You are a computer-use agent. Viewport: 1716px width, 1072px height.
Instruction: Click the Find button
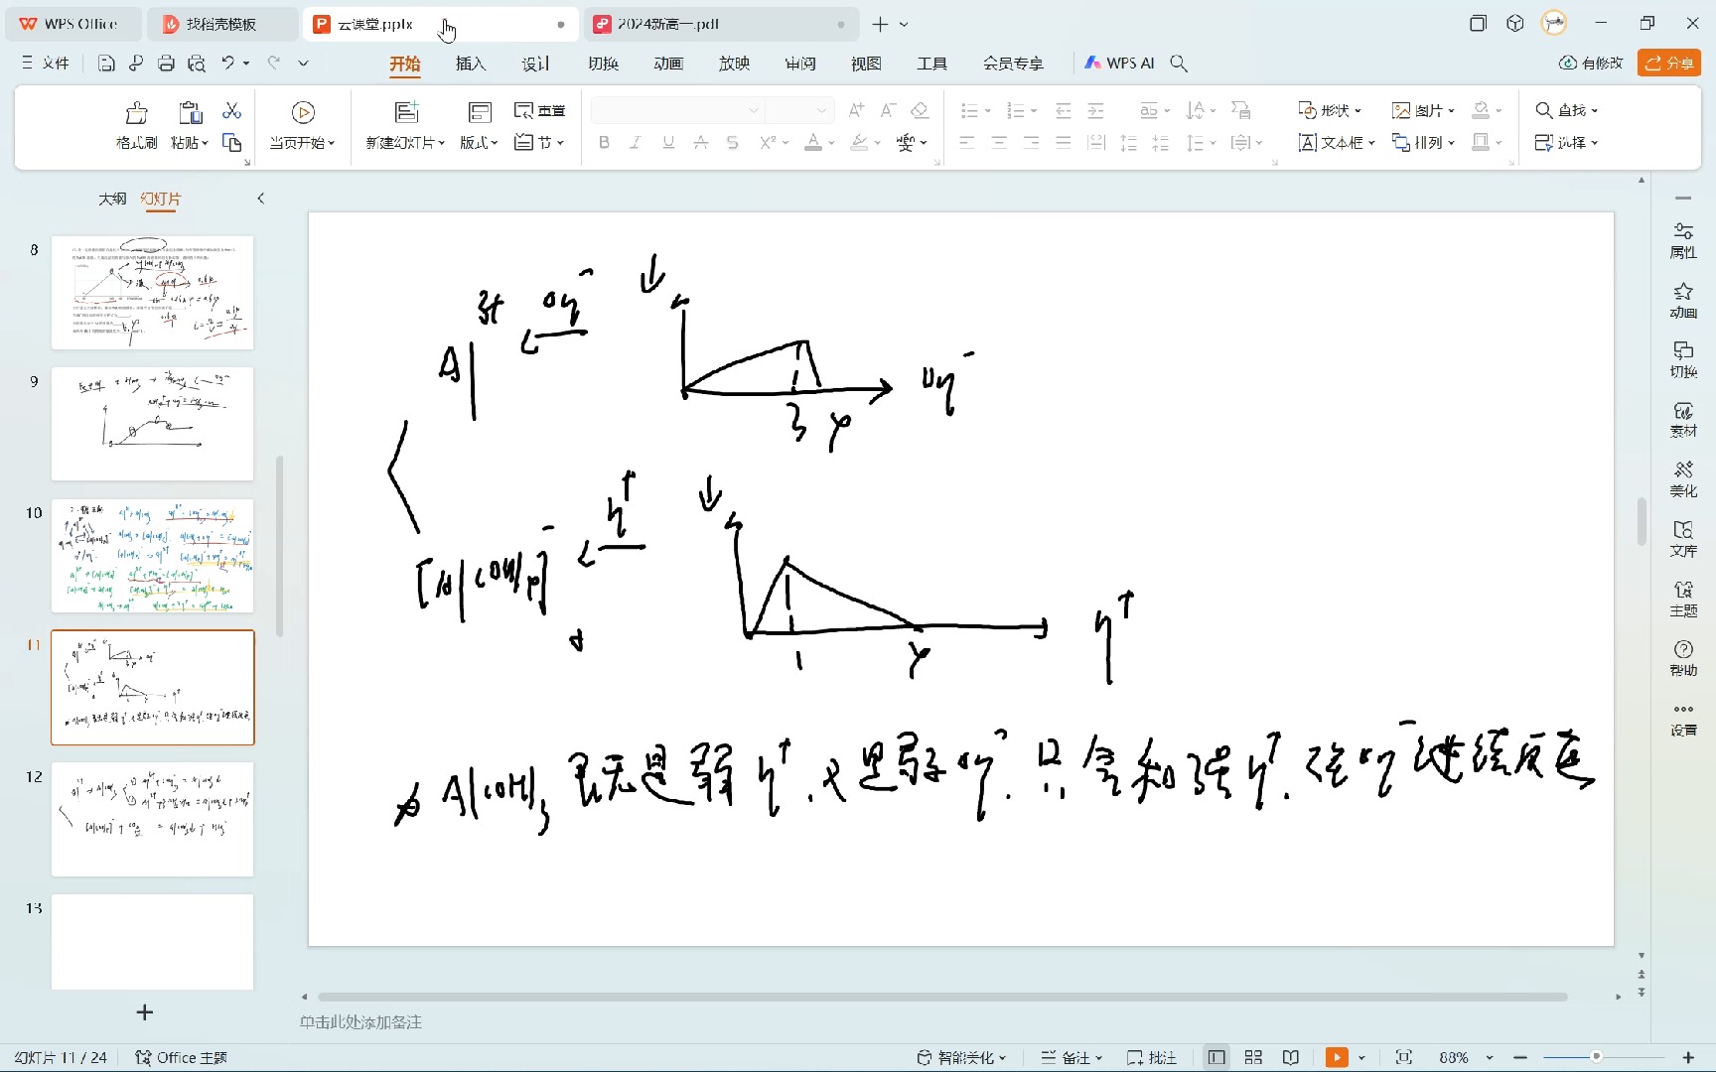(x=1566, y=110)
